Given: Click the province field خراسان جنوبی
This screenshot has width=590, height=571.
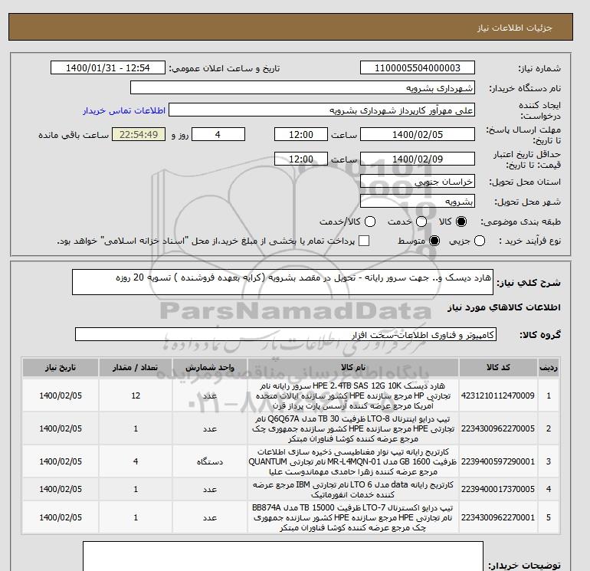Looking at the screenshot, I should pyautogui.click(x=418, y=182).
